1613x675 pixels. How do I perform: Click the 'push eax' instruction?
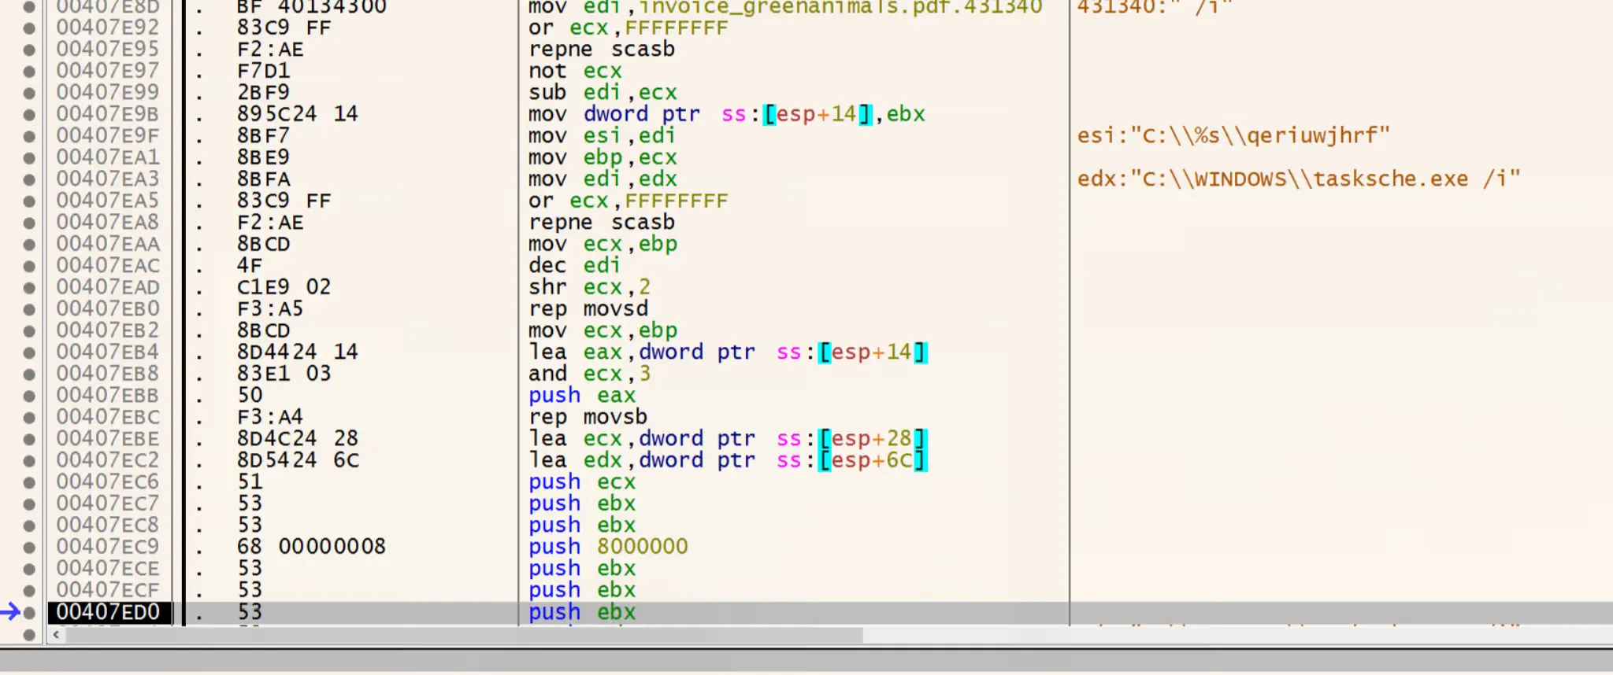tap(582, 395)
